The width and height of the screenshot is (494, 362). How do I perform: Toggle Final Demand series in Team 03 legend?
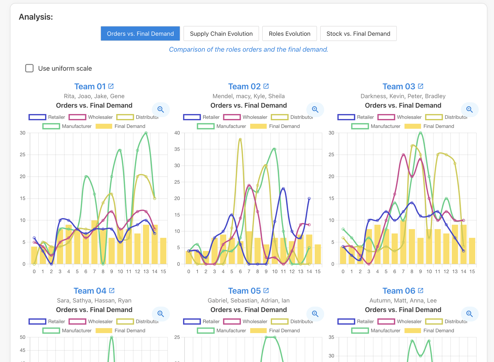coord(429,126)
